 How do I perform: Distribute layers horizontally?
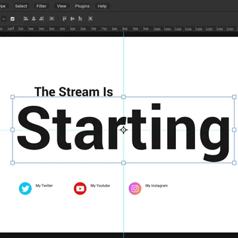(91, 19)
